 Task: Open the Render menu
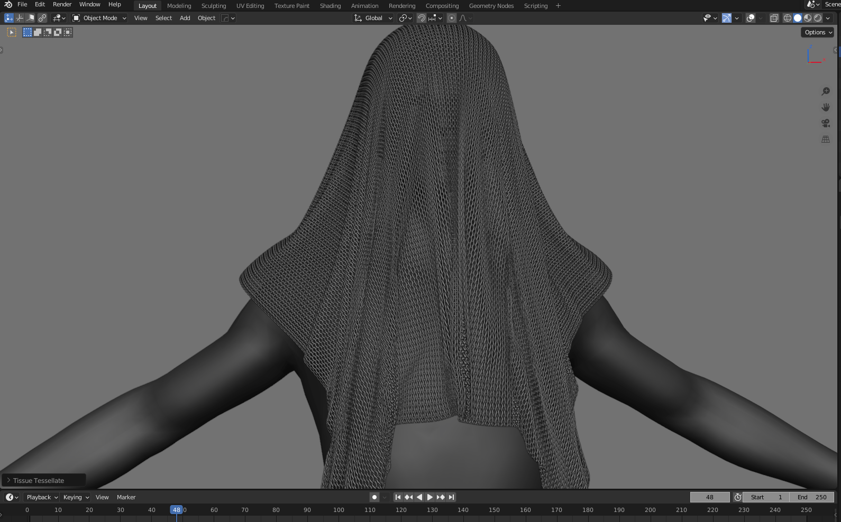click(62, 4)
